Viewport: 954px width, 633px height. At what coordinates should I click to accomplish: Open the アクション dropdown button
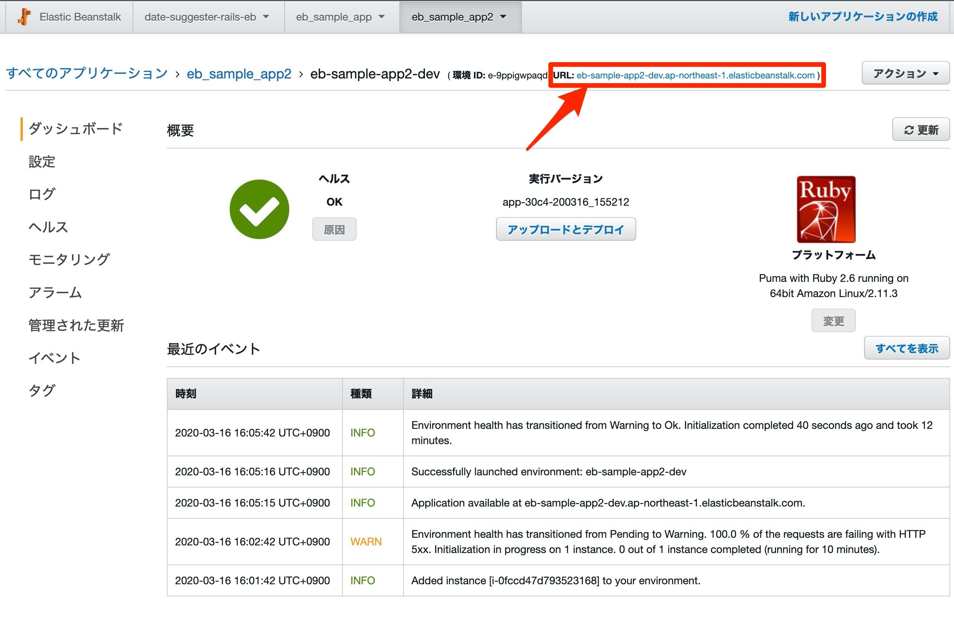[x=905, y=74]
